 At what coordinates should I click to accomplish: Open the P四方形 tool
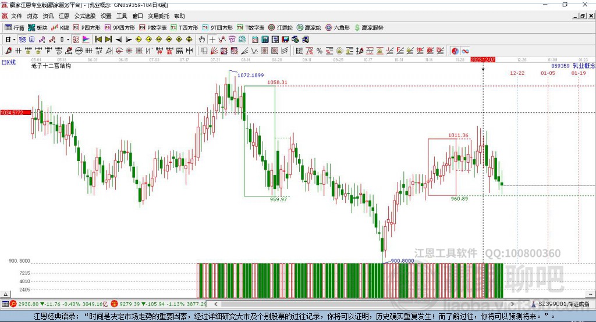87,28
